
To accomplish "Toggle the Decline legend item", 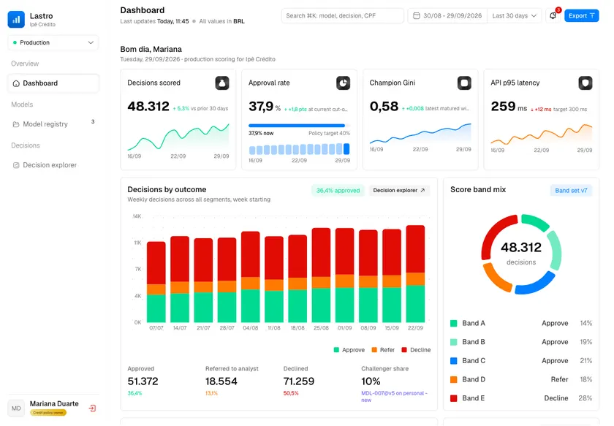I will pos(416,350).
